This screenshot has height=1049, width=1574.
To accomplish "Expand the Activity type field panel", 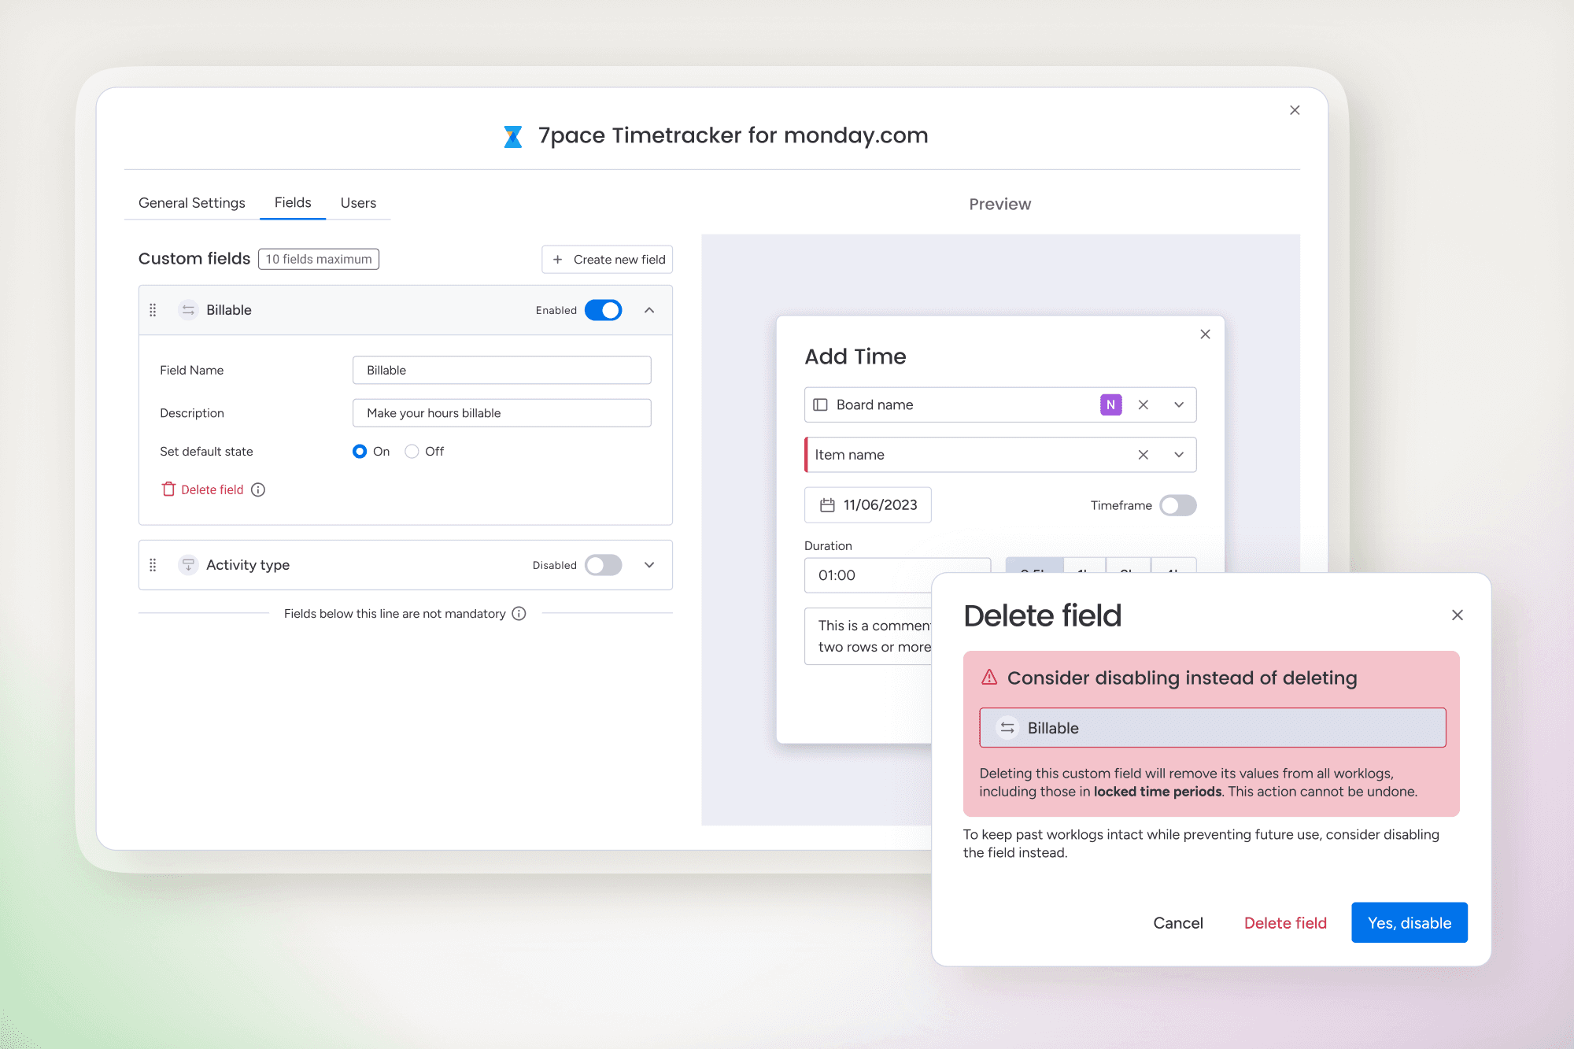I will point(649,565).
